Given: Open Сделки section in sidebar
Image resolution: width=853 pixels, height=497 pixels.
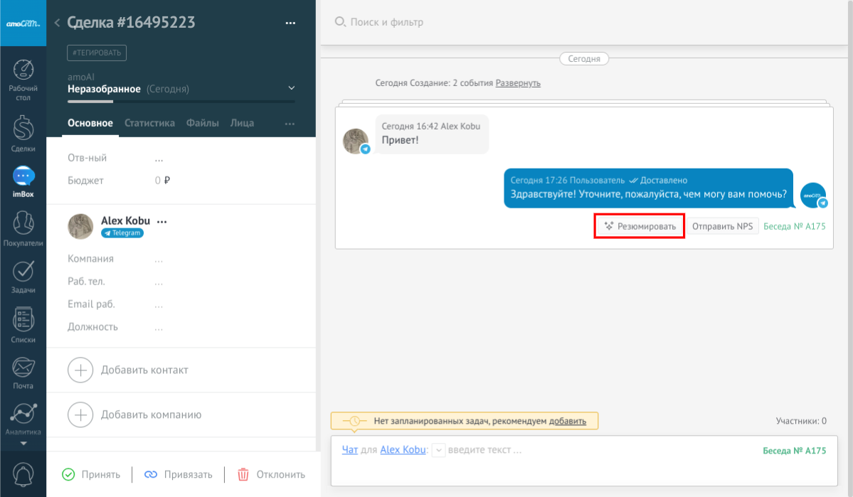Looking at the screenshot, I should click(x=23, y=134).
